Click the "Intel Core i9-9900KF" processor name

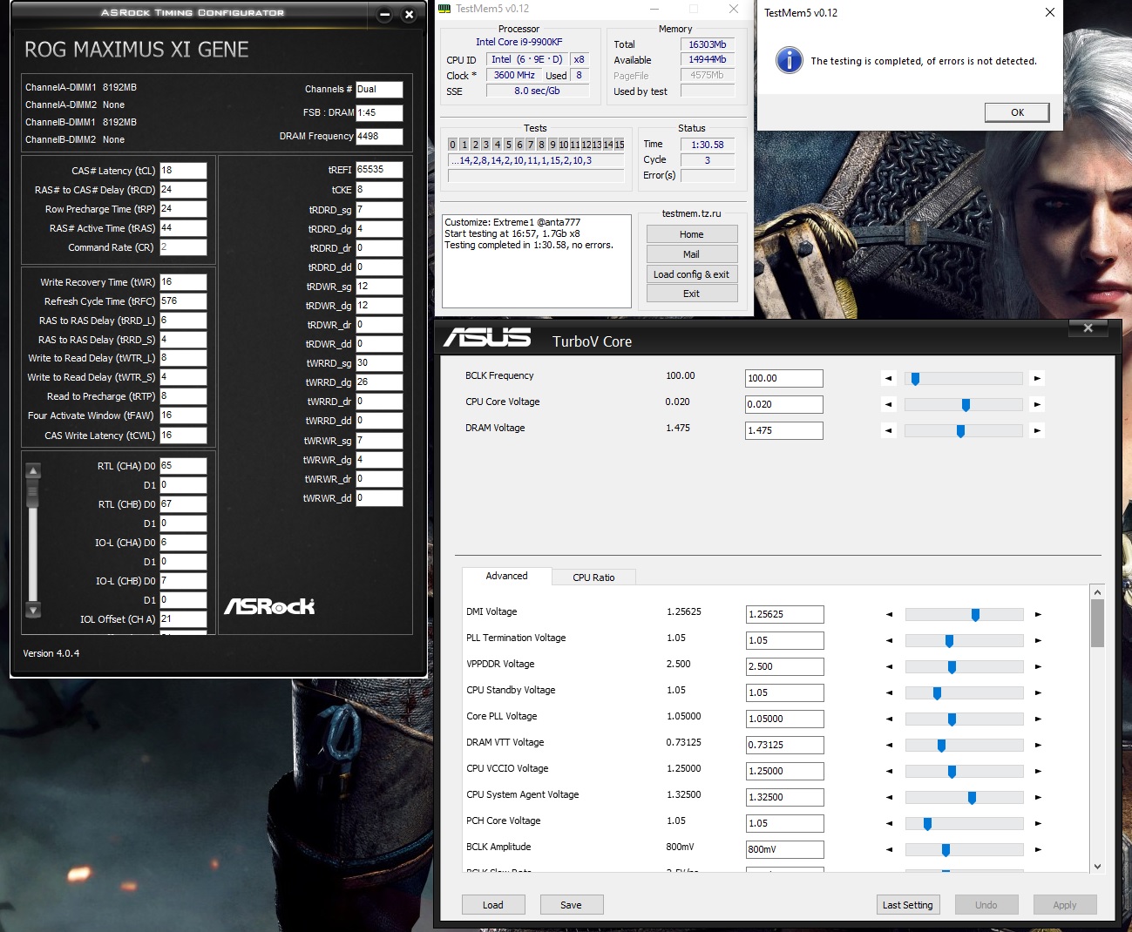pyautogui.click(x=519, y=42)
